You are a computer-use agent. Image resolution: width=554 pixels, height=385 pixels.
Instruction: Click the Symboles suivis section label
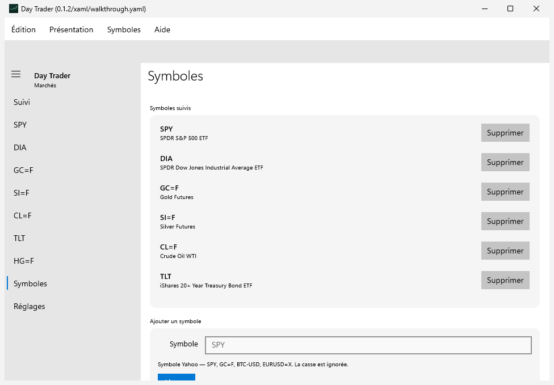coord(170,108)
